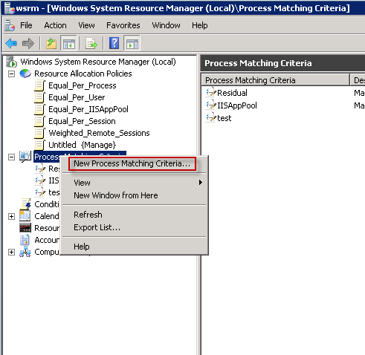
Task: Click the wsrm title bar app icon
Action: (10, 8)
